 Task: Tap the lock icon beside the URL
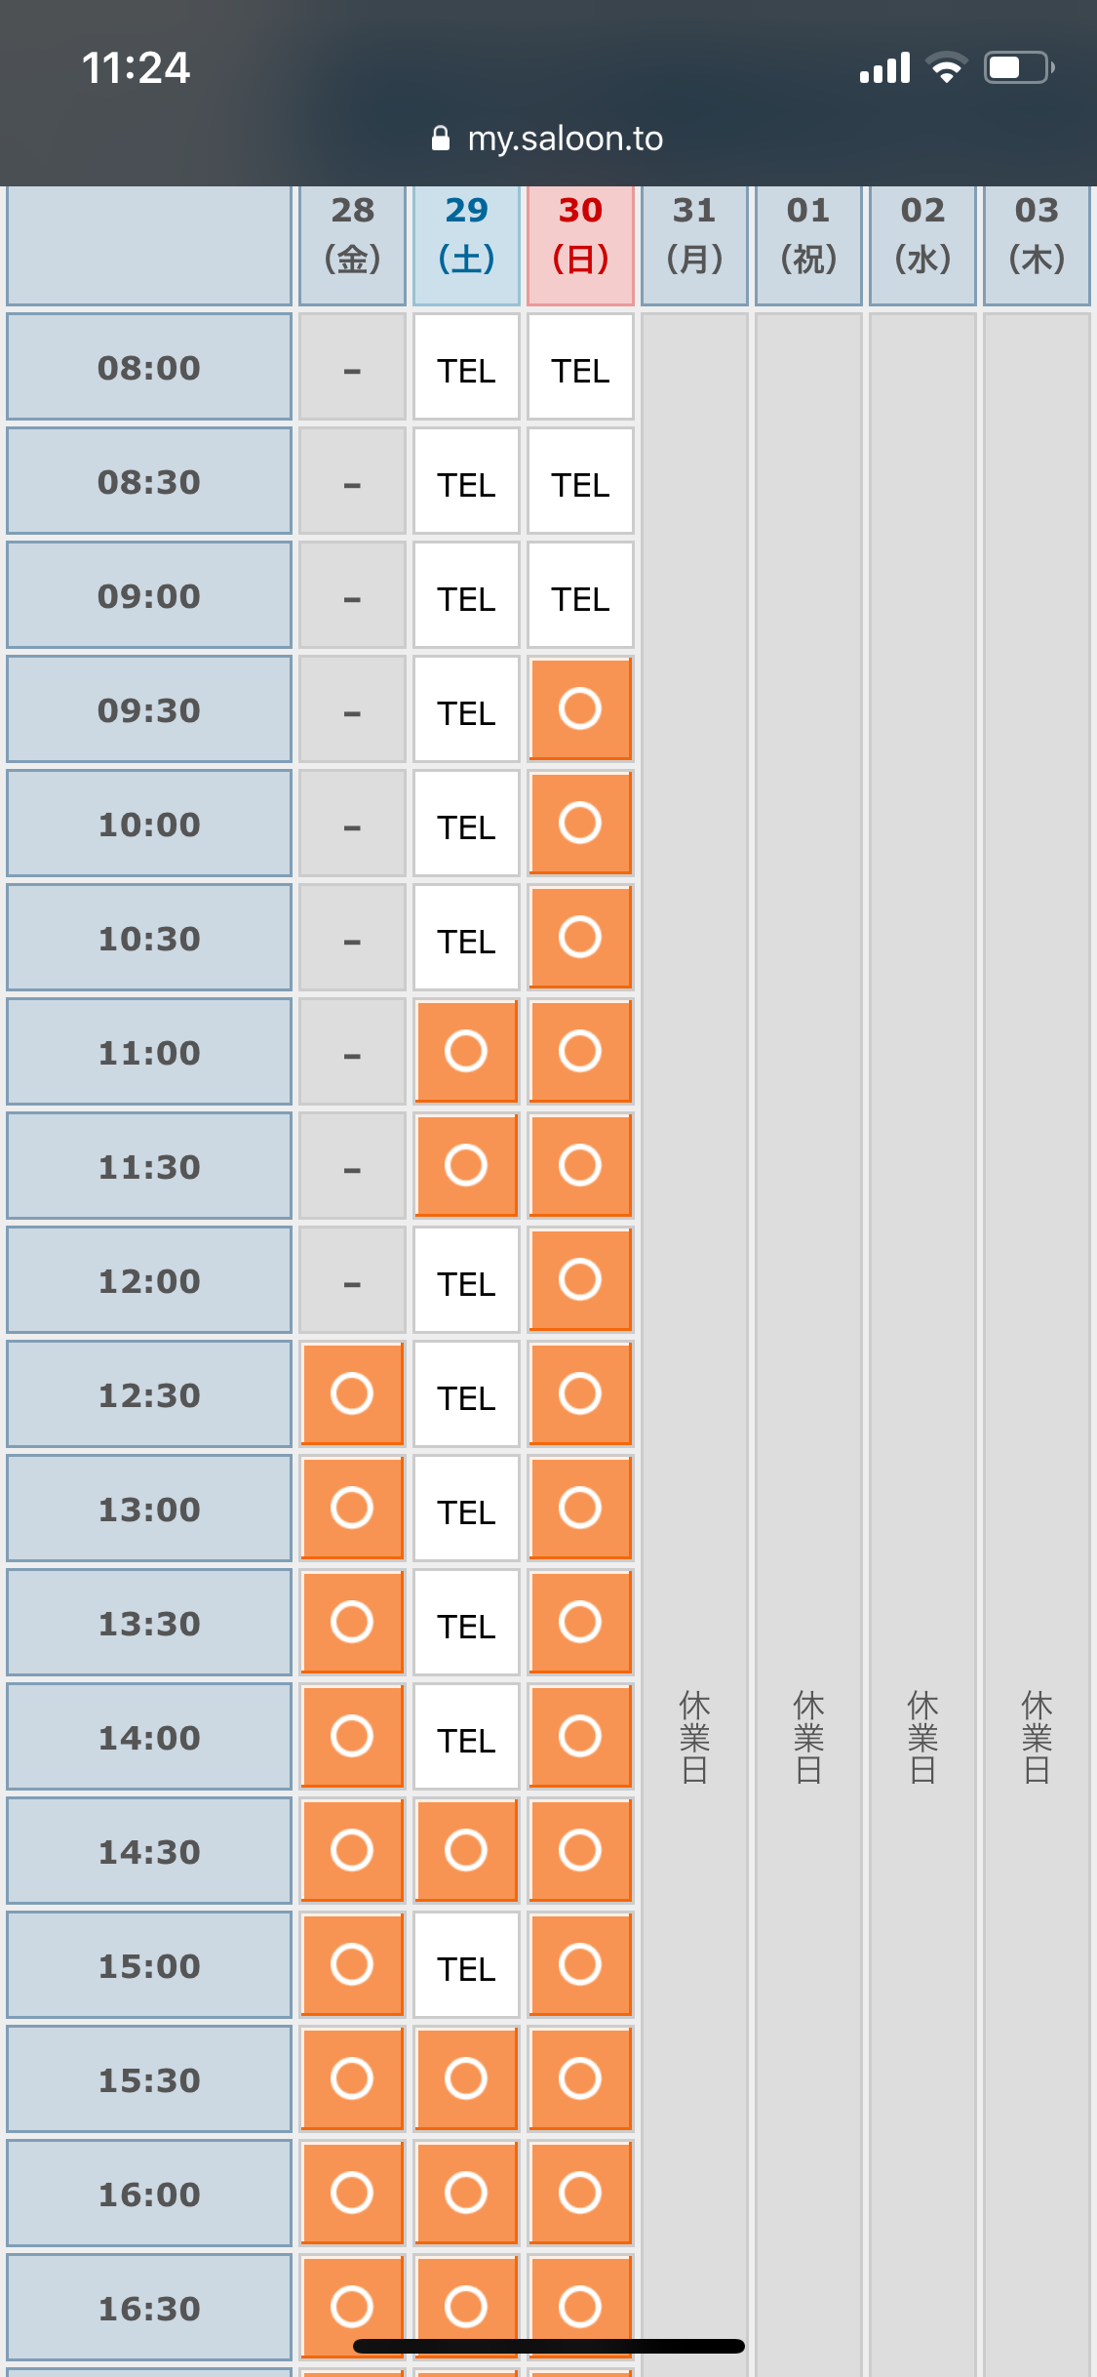(441, 139)
